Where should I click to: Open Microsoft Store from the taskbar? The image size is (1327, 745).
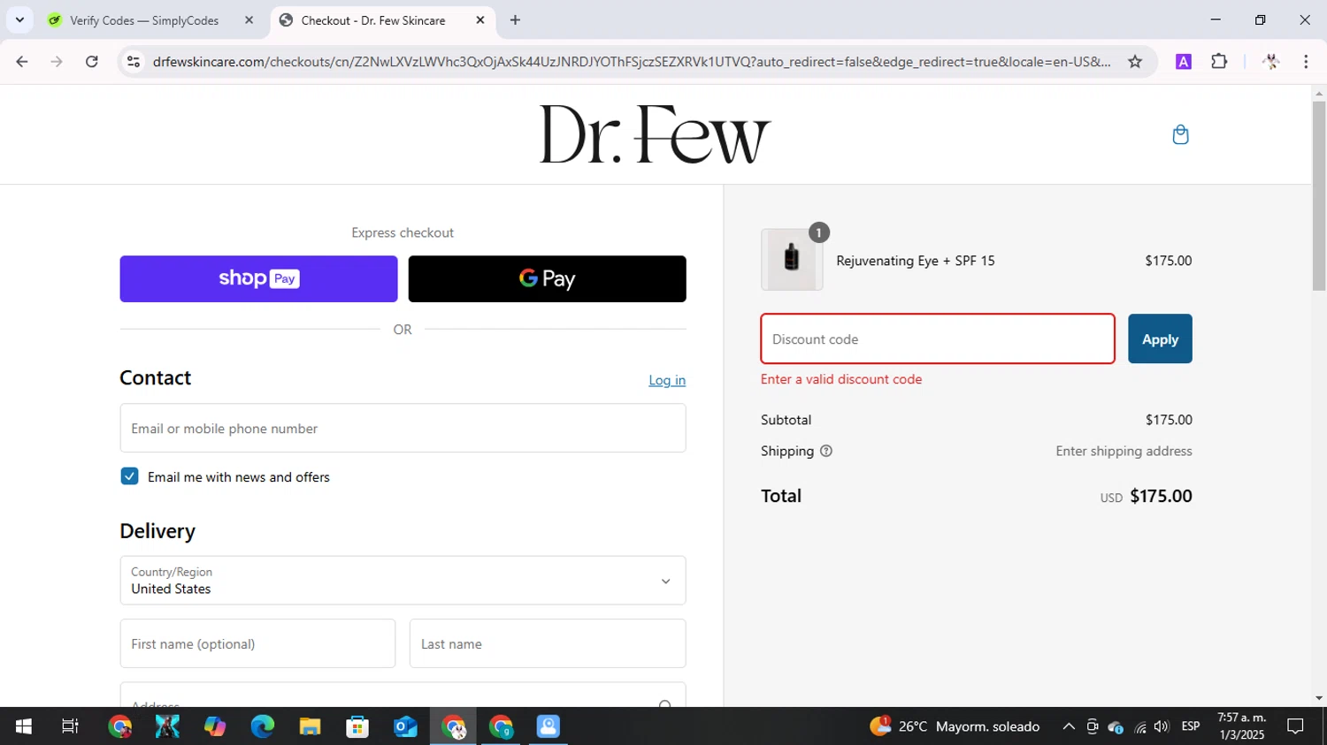tap(357, 726)
